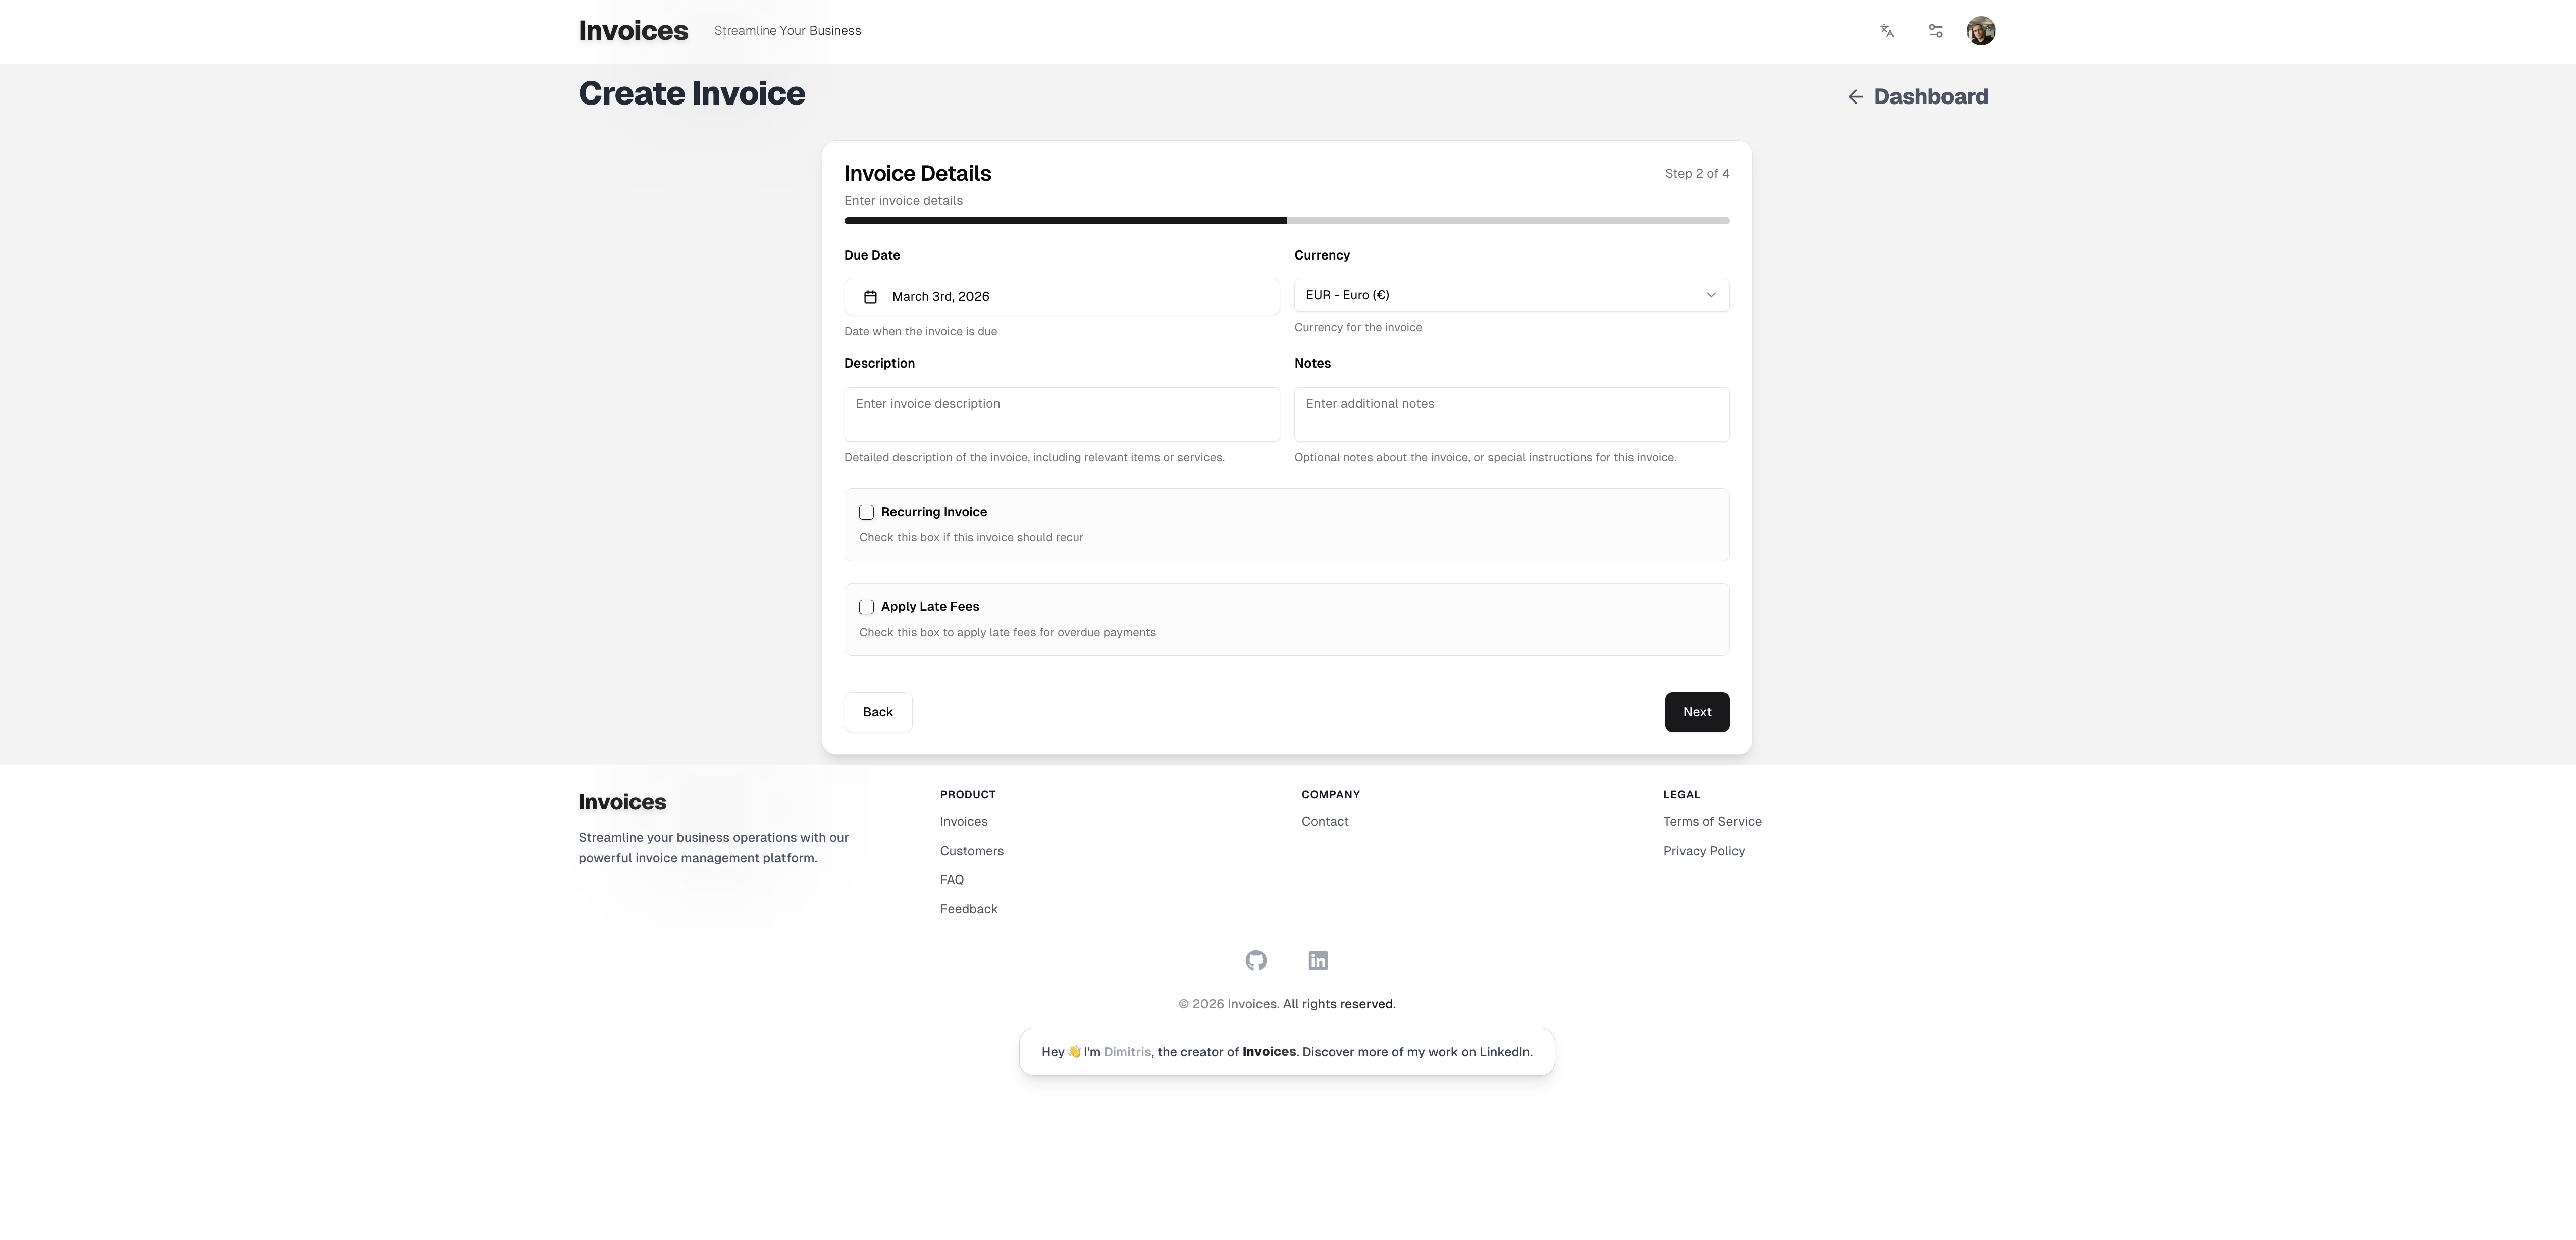Enable the Recurring Invoice checkbox

click(866, 511)
